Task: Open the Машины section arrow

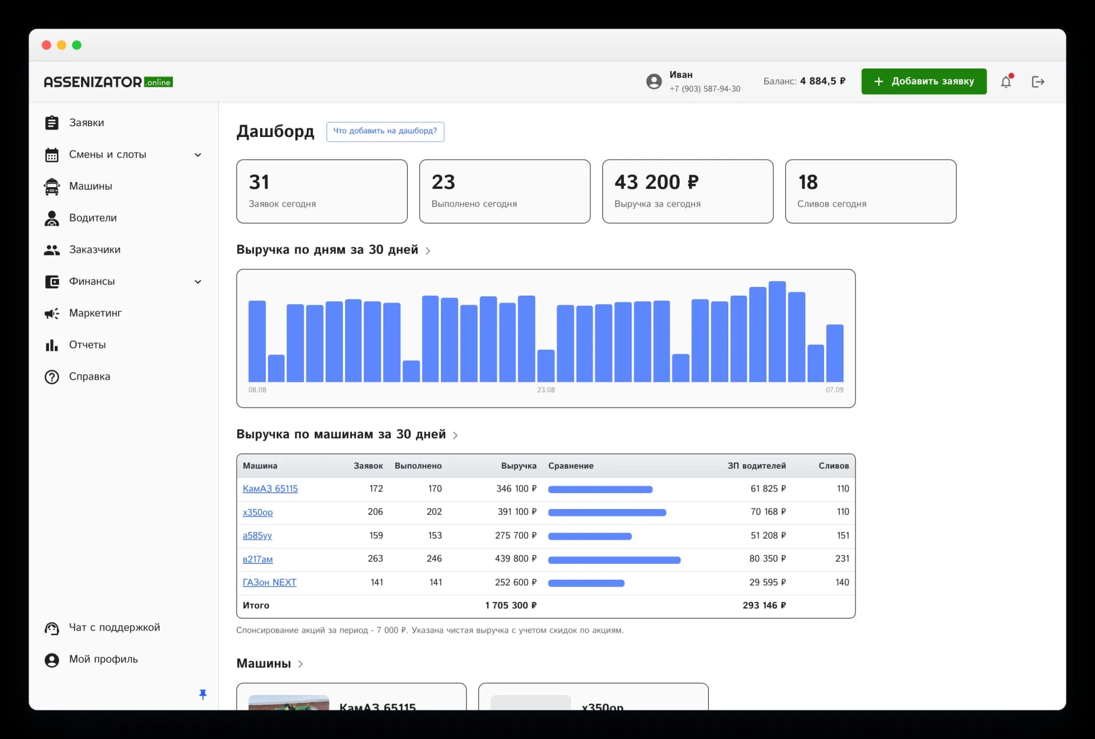Action: (300, 664)
